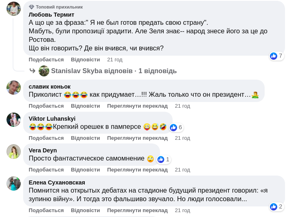
Task: Show translation of Елена Сухановская's comment
Action: [137, 210]
